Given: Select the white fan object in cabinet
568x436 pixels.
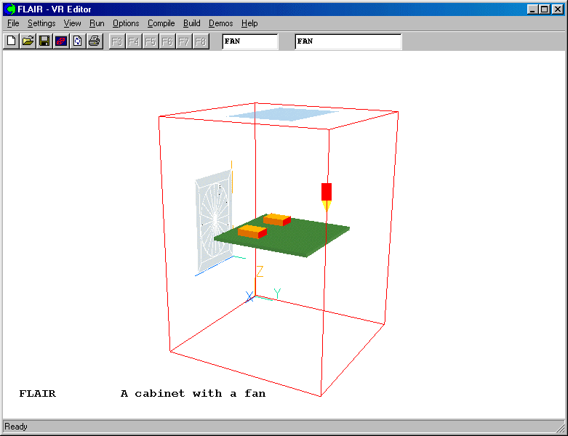Looking at the screenshot, I should coord(213,225).
